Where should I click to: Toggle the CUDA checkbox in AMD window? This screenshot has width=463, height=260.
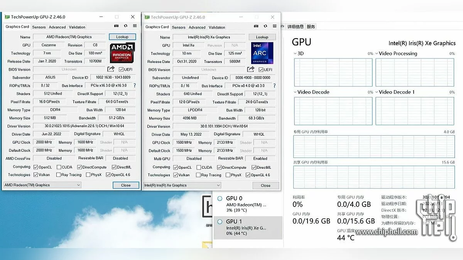click(x=59, y=167)
